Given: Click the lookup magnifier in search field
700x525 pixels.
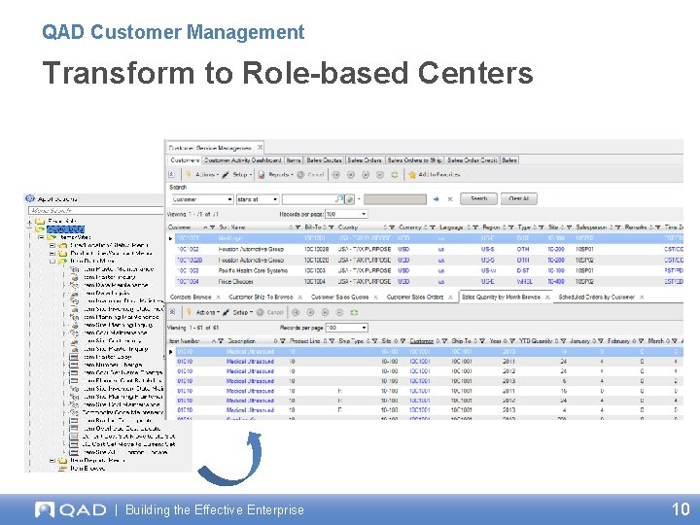Looking at the screenshot, I should pyautogui.click(x=339, y=198).
